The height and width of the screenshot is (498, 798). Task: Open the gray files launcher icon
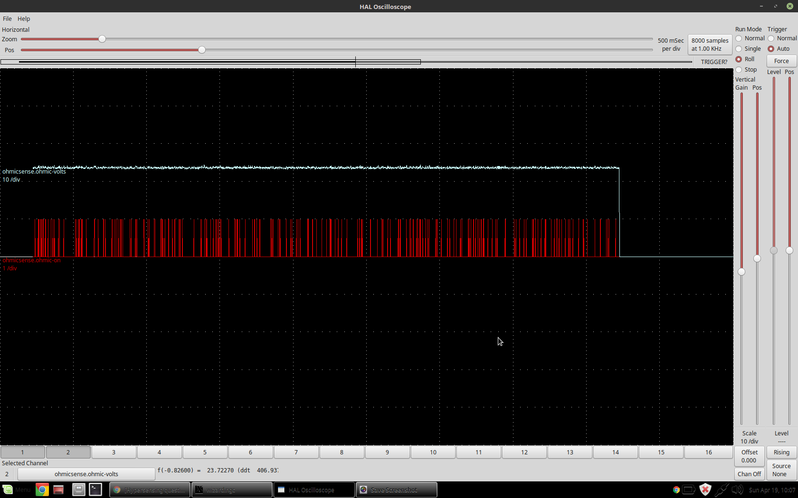[78, 489]
